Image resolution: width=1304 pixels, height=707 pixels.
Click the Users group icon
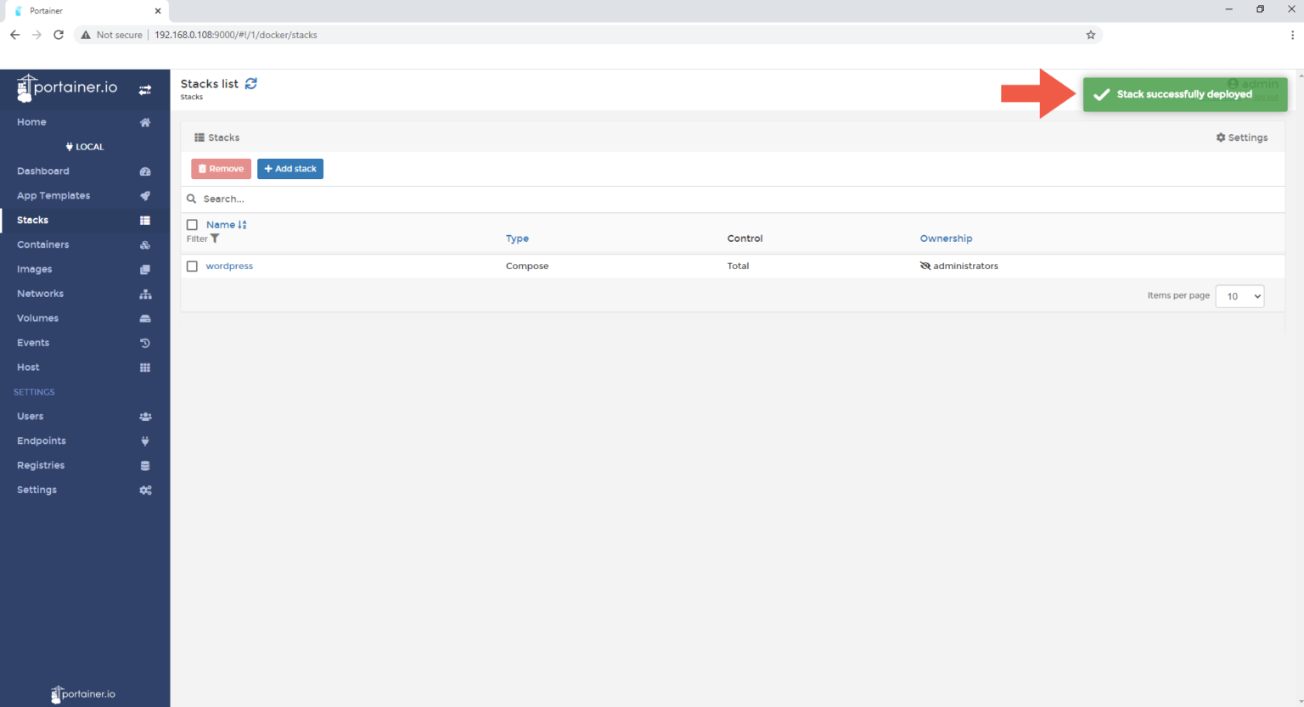click(x=145, y=417)
